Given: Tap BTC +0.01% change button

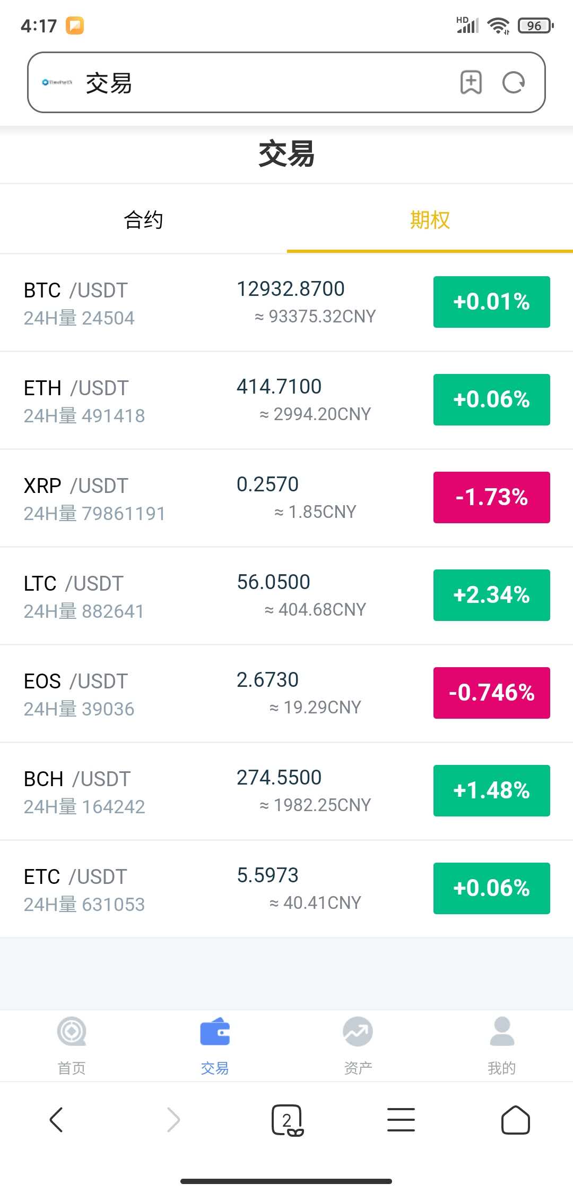Looking at the screenshot, I should (492, 302).
